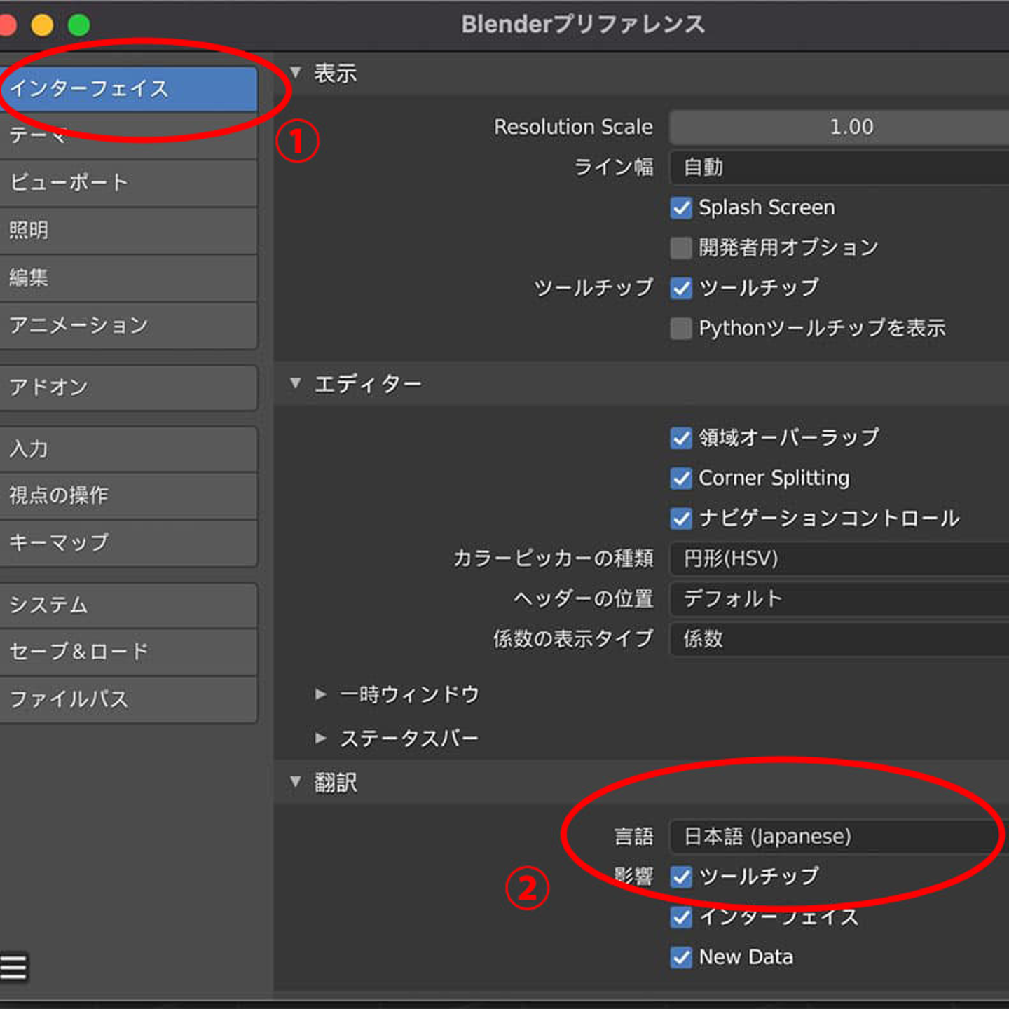The height and width of the screenshot is (1009, 1009).
Task: Toggle ツールチップ checkbox in 表示 section
Action: pos(681,288)
